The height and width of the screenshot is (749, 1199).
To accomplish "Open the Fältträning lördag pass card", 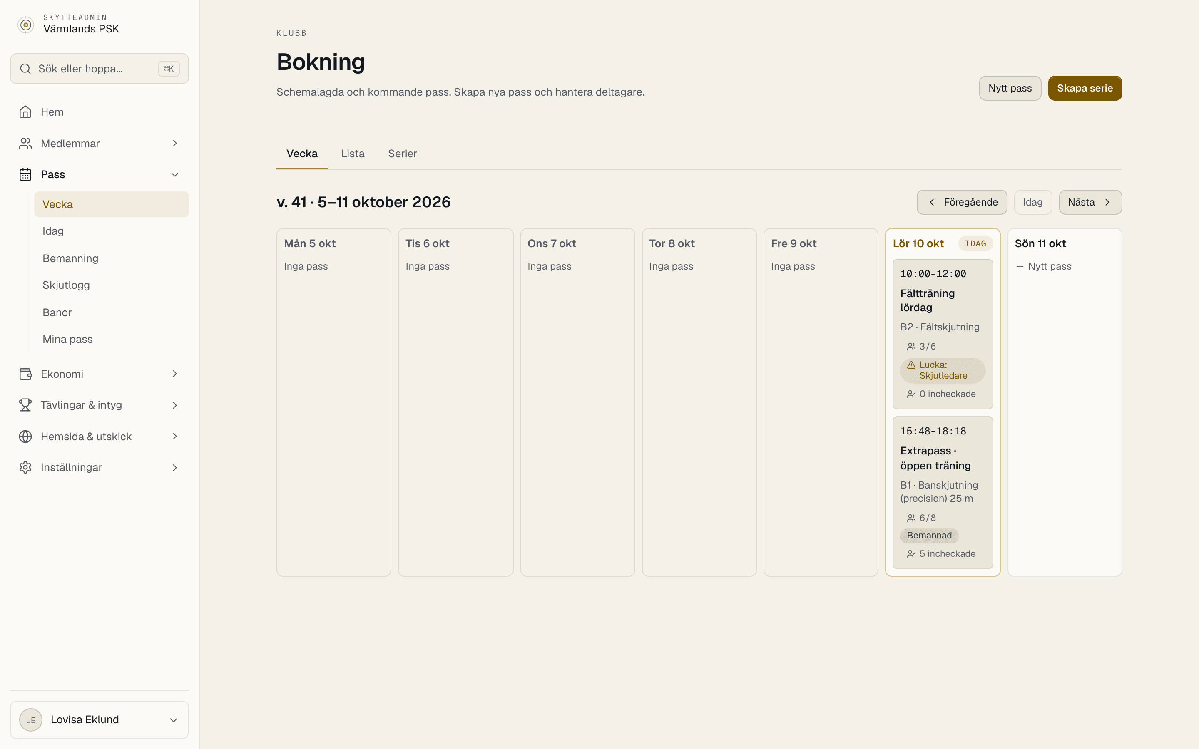I will pyautogui.click(x=943, y=334).
